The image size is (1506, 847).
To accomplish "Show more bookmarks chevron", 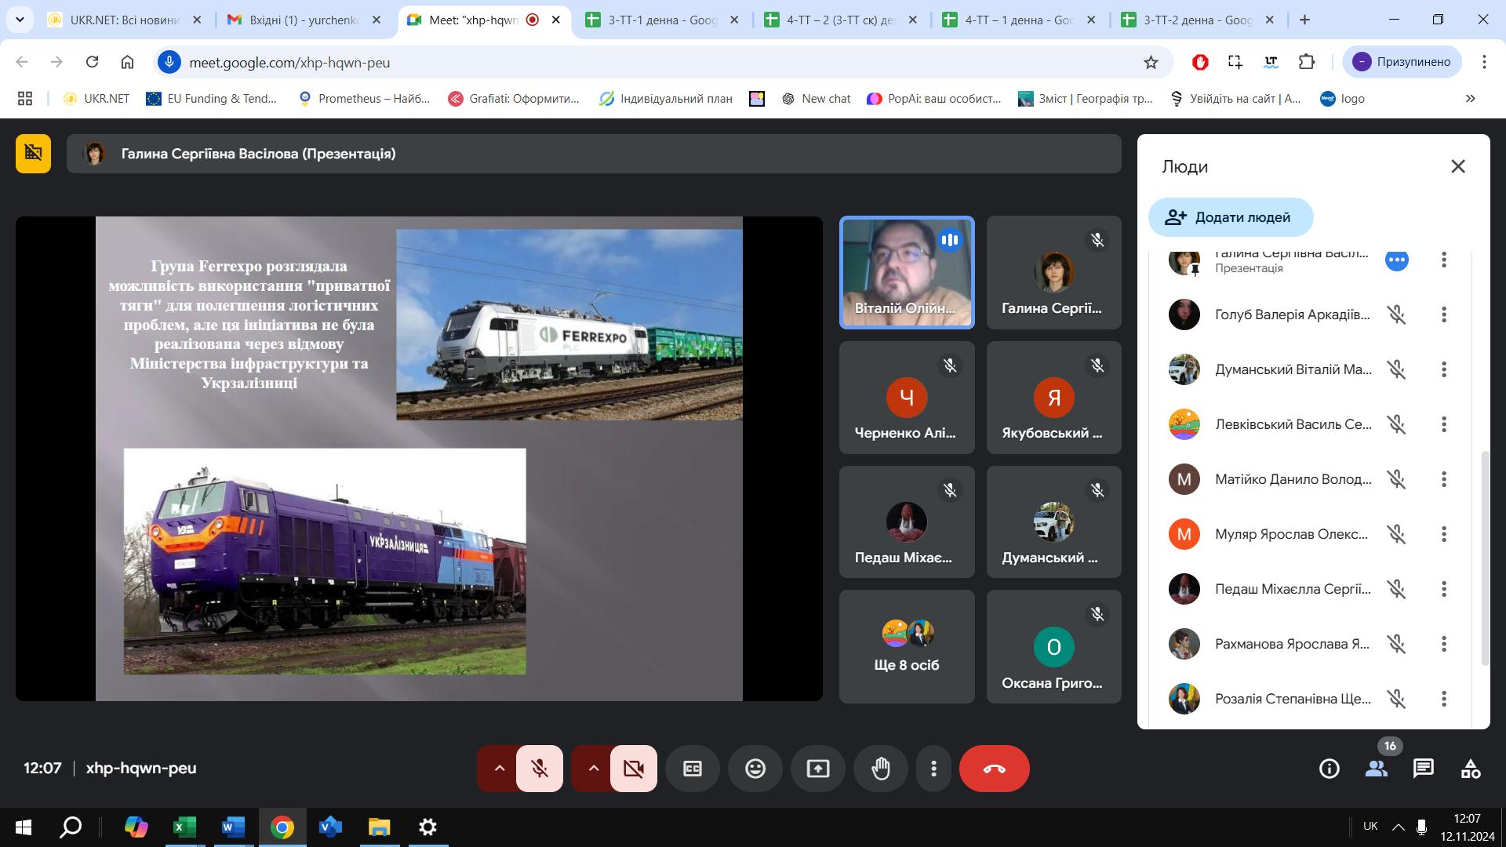I will [1471, 99].
